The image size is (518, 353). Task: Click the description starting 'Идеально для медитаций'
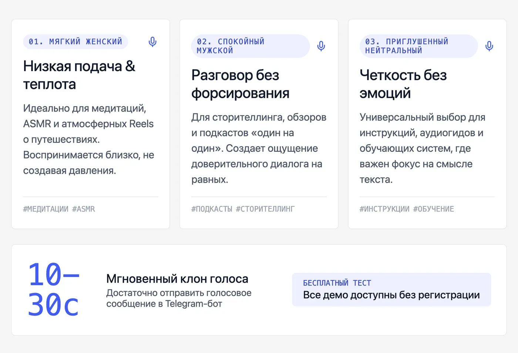click(x=89, y=139)
